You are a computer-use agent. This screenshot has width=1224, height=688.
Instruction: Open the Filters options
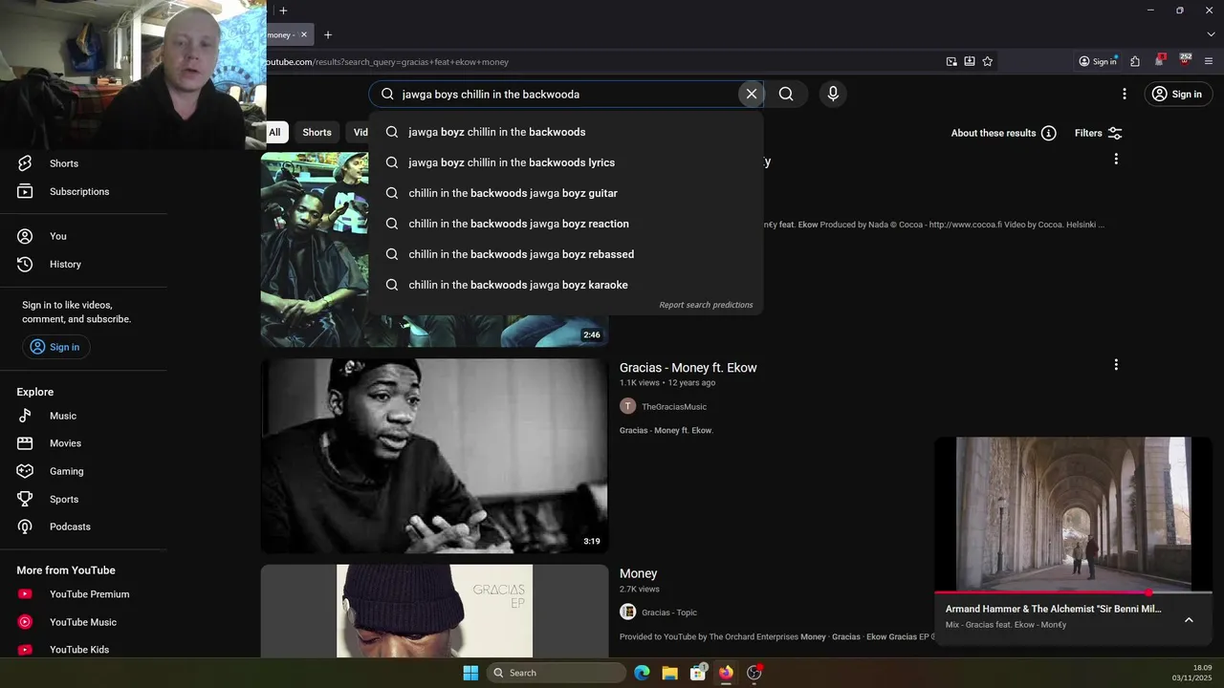pos(1098,133)
